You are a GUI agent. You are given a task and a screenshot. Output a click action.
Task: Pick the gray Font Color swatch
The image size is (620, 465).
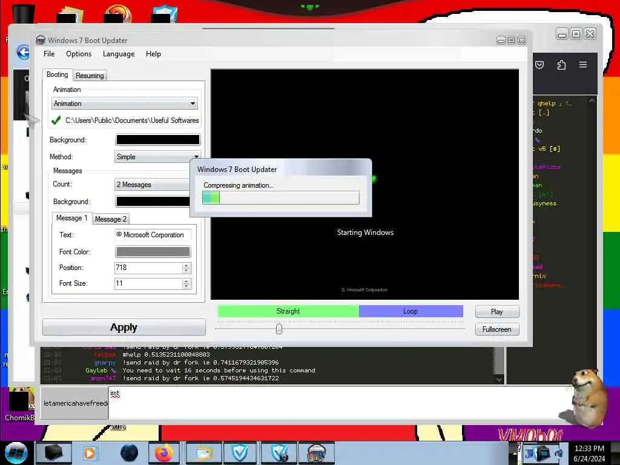153,252
